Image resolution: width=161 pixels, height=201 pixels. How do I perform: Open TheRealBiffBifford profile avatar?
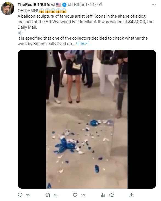tap(8, 9)
